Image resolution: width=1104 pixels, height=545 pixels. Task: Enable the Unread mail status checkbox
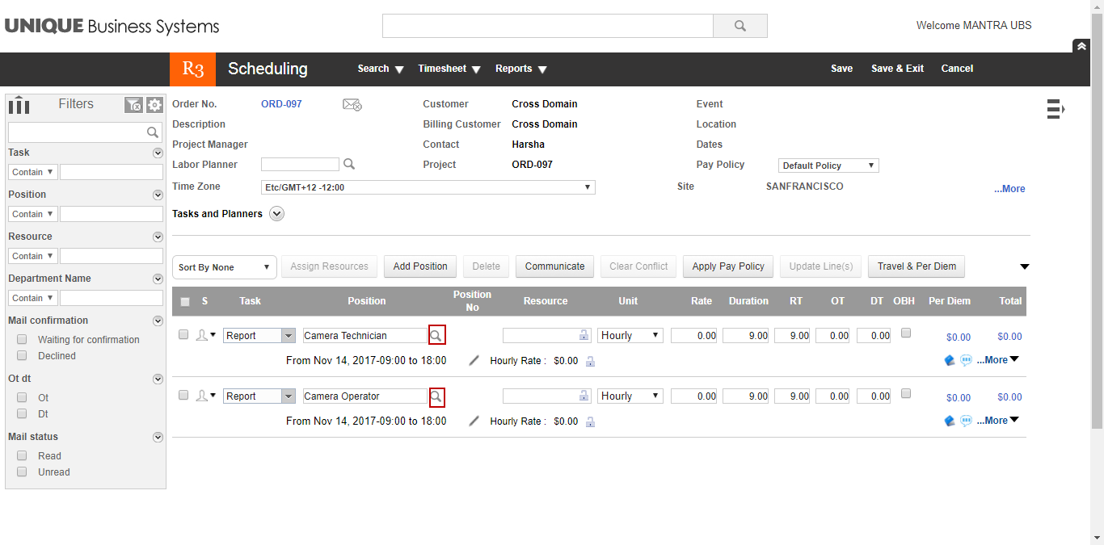tap(21, 472)
